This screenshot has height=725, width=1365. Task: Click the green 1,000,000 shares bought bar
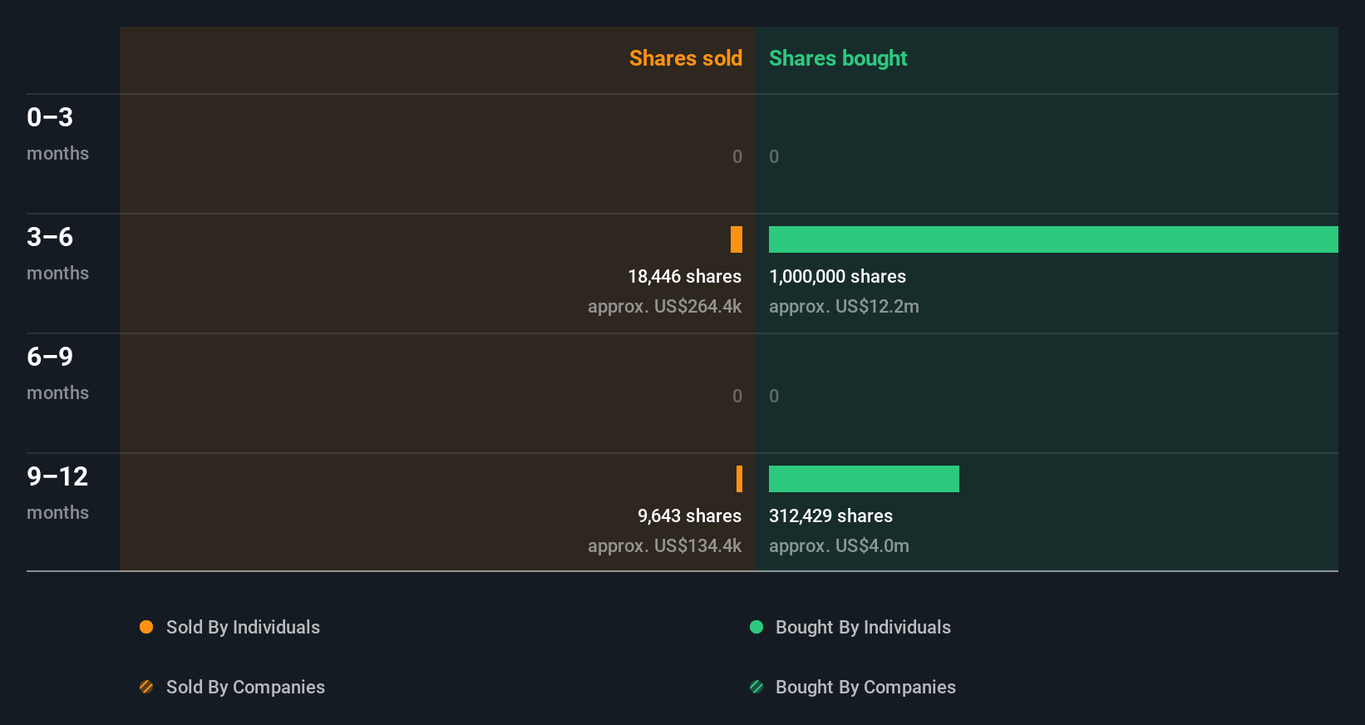pos(1053,239)
